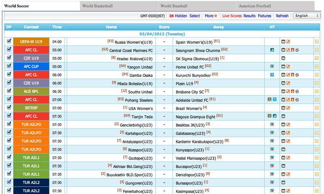324x194 pixels.
Task: Open the American Football tab
Action: (x=260, y=6)
